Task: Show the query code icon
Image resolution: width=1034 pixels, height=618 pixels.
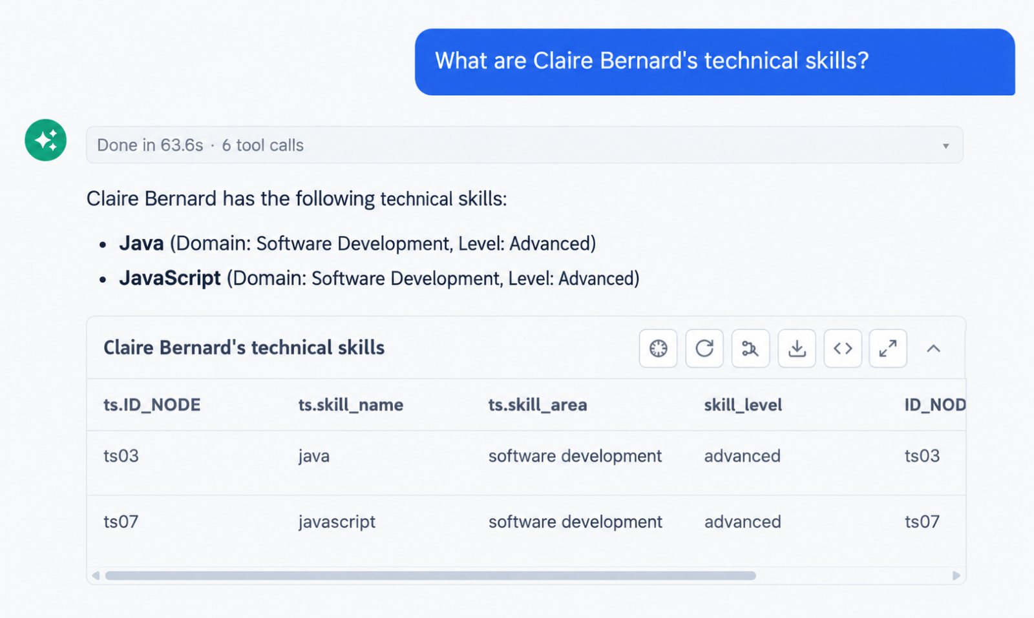Action: [x=843, y=349]
